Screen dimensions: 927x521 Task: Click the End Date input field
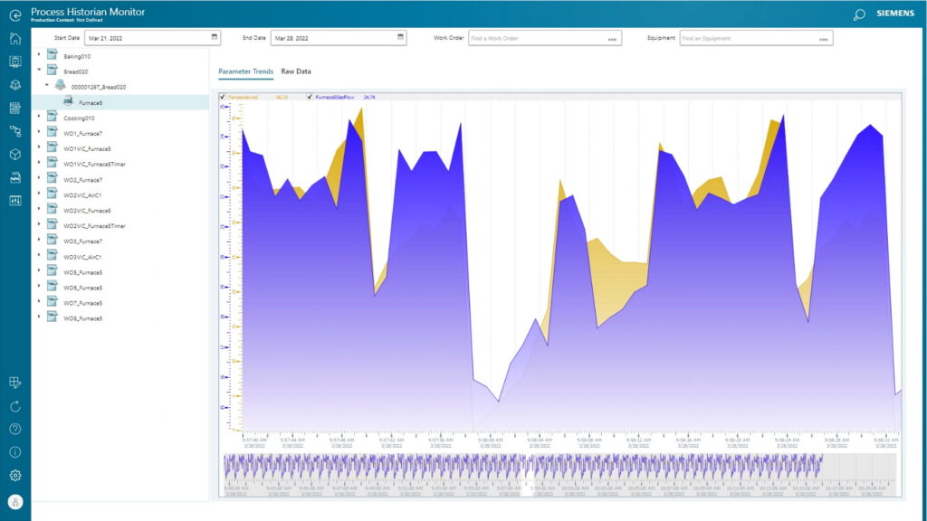pyautogui.click(x=339, y=38)
